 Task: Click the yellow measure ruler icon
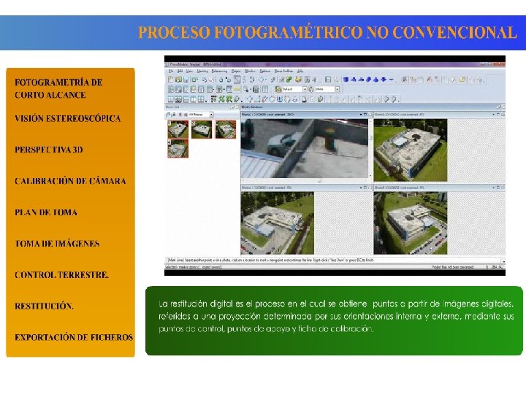[x=237, y=89]
